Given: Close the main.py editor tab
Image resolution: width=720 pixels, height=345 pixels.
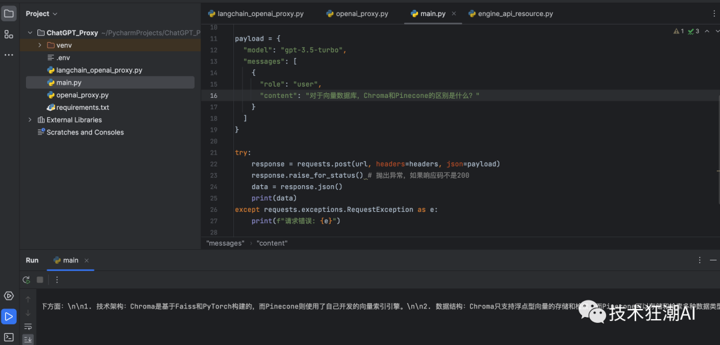Looking at the screenshot, I should tap(454, 13).
